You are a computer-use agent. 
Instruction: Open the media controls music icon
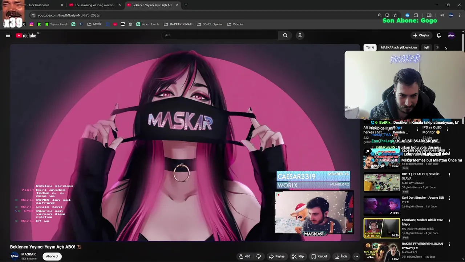coord(442,15)
